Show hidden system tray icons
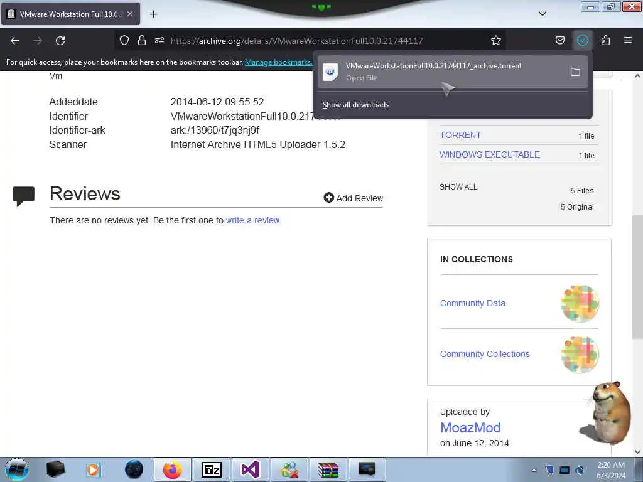Viewport: 643px width, 482px height. (534, 470)
